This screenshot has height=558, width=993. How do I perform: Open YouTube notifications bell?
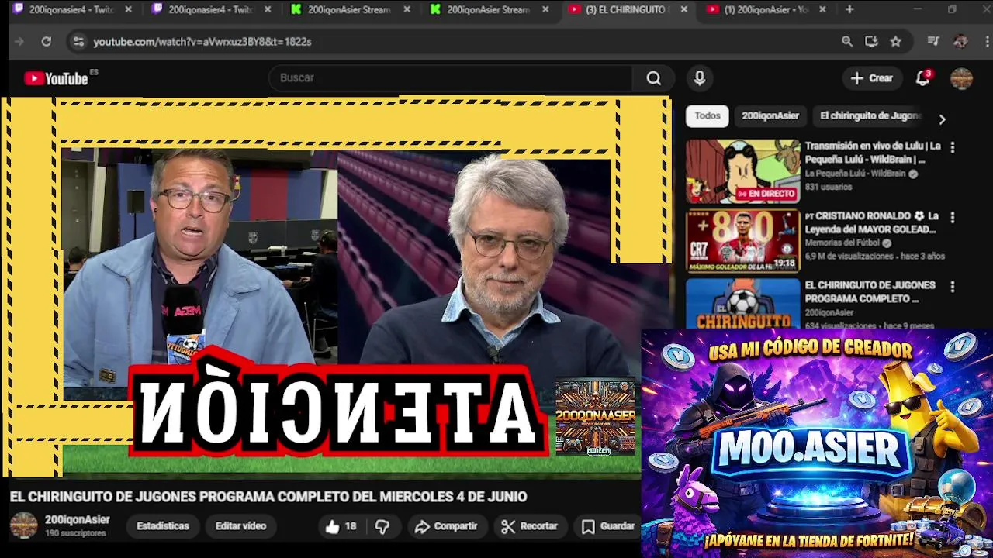(x=923, y=77)
